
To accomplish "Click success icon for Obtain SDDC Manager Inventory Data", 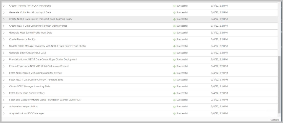I will tap(174, 86).
